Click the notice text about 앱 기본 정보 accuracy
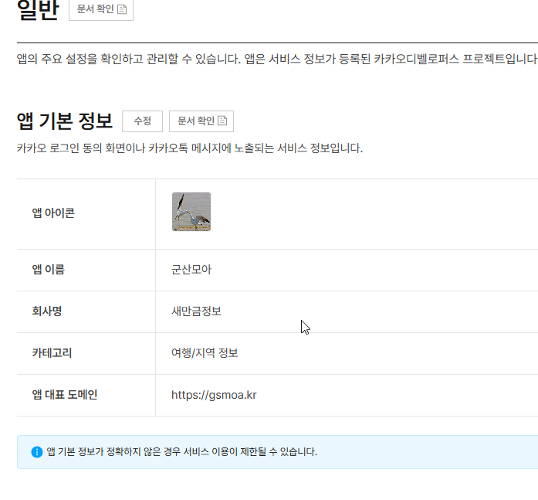This screenshot has height=500, width=538. click(181, 452)
